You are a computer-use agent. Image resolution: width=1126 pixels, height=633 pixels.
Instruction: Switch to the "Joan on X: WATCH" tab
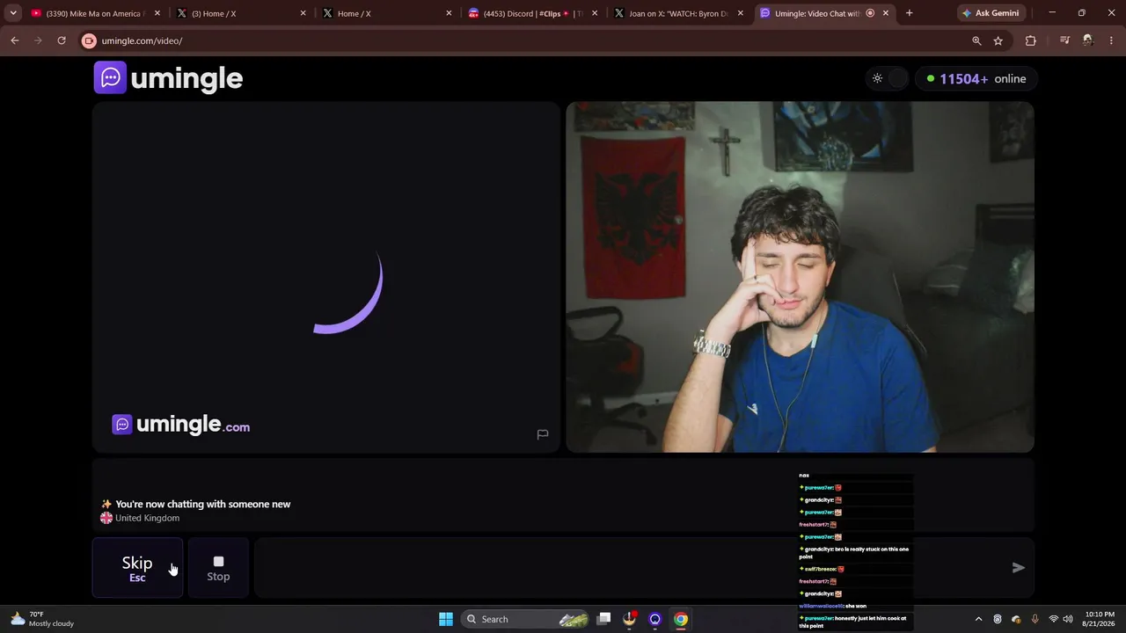pyautogui.click(x=679, y=13)
